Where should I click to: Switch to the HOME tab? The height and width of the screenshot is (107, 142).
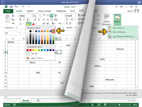(x=19, y=11)
